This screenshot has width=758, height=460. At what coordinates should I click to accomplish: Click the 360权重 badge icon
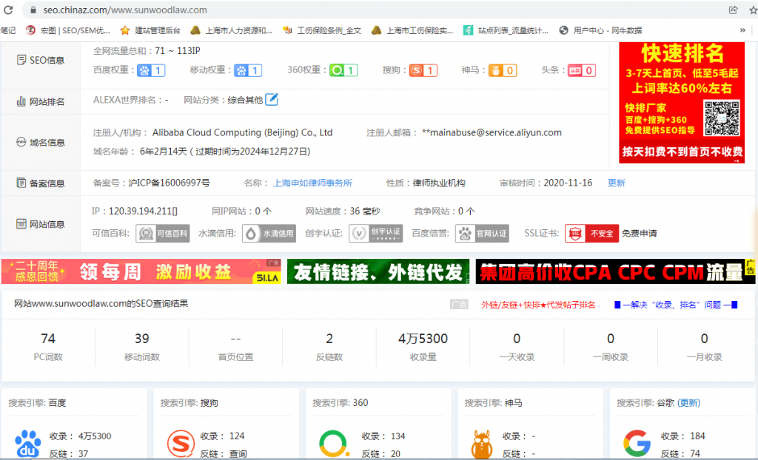point(343,70)
